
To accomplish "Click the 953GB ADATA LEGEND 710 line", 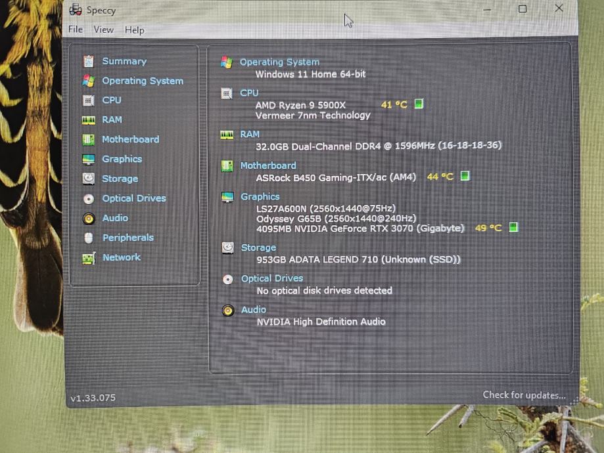I will [x=359, y=259].
